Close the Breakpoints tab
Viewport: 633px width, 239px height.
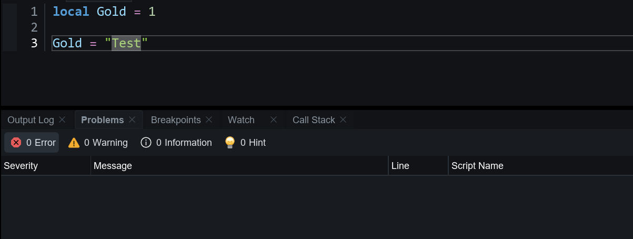209,120
